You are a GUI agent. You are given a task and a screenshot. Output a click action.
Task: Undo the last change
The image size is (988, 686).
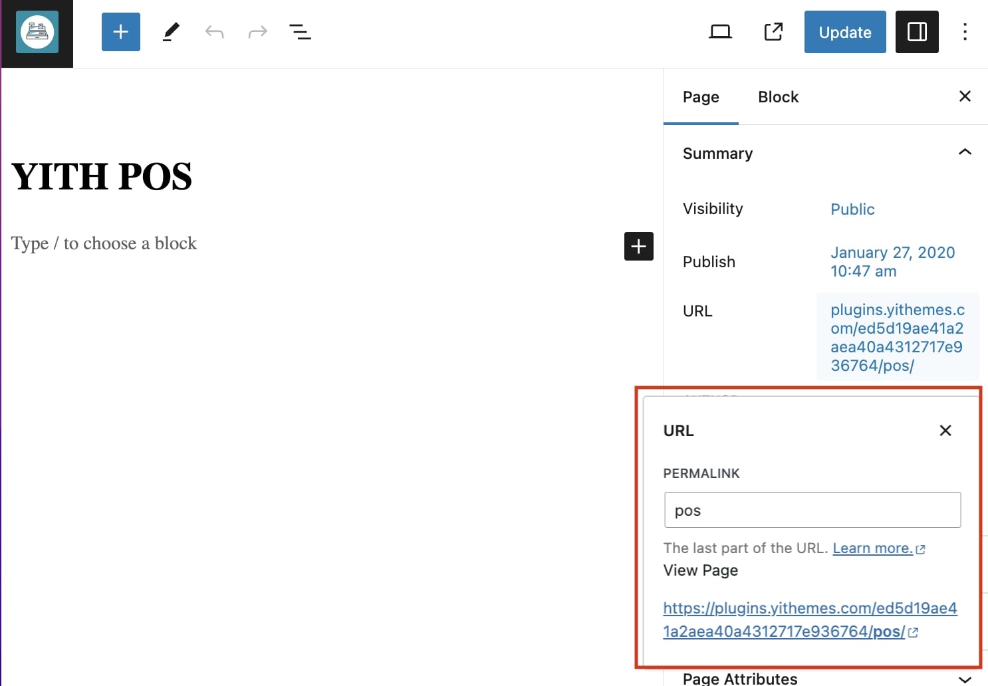tap(214, 32)
